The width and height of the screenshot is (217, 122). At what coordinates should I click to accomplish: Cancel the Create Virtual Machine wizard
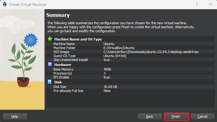coord(202,116)
